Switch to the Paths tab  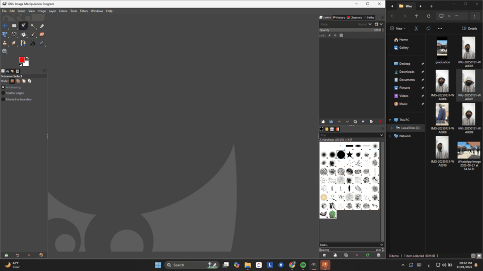click(x=369, y=18)
